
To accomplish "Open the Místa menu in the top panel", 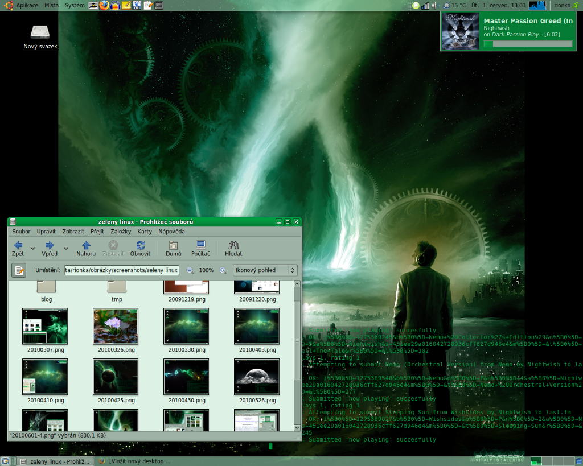I will click(52, 5).
